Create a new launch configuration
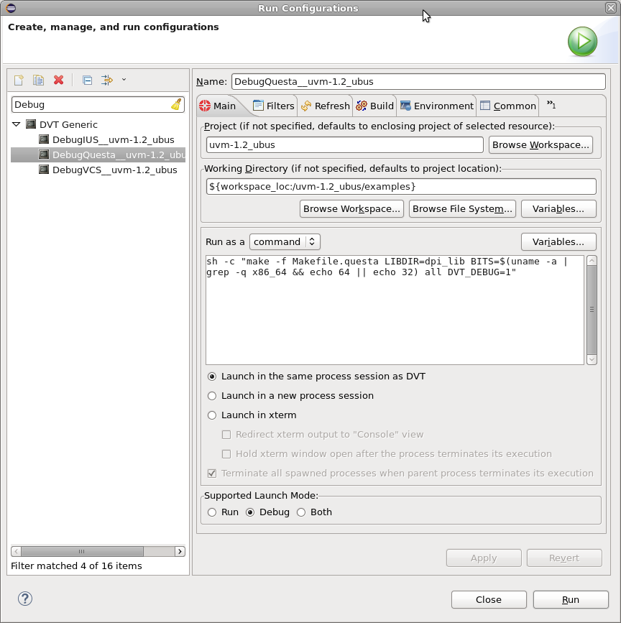The height and width of the screenshot is (623, 621). tap(19, 80)
